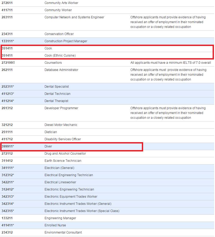Screen dimensions: 215x237
Task: Click Diesel Motor Mechanic entry
Action: 61,125
